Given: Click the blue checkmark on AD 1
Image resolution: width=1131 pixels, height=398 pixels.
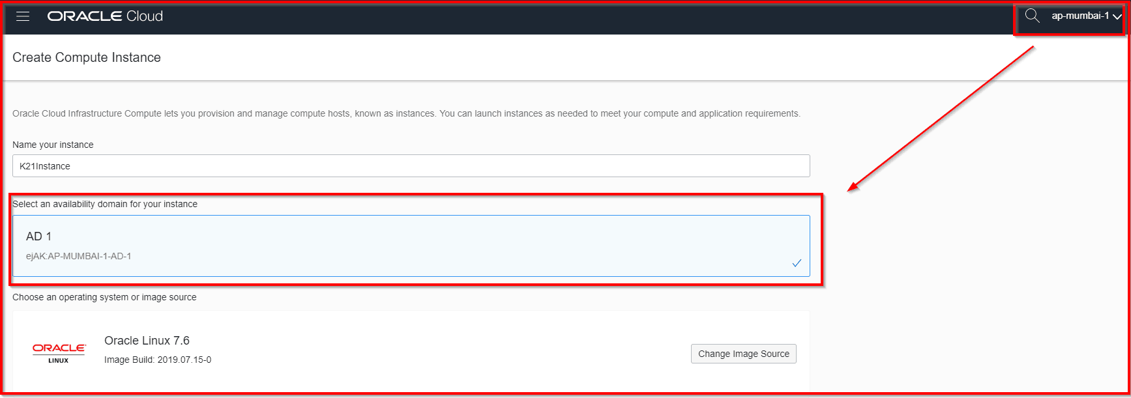Looking at the screenshot, I should click(x=797, y=263).
